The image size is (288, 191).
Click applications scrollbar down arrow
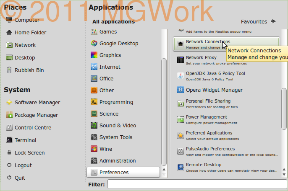284,175
